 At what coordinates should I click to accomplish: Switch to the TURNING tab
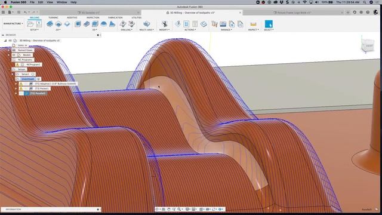pos(53,17)
